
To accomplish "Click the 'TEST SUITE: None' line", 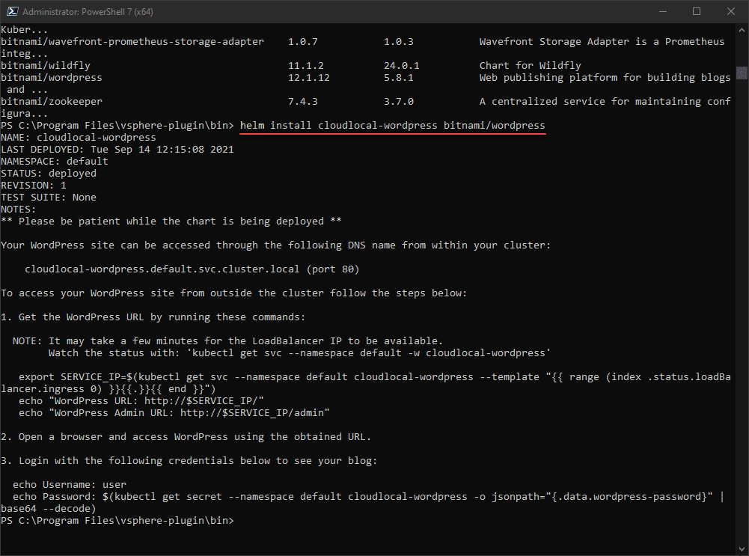I will (49, 198).
